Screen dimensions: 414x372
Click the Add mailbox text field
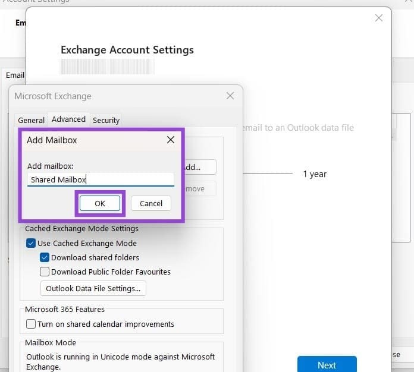(100, 179)
